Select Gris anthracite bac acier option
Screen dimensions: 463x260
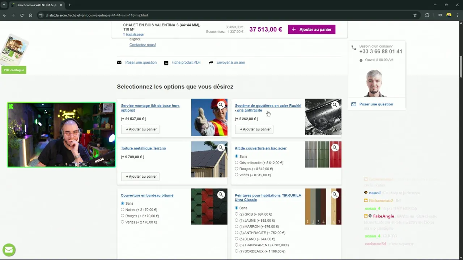(x=237, y=163)
